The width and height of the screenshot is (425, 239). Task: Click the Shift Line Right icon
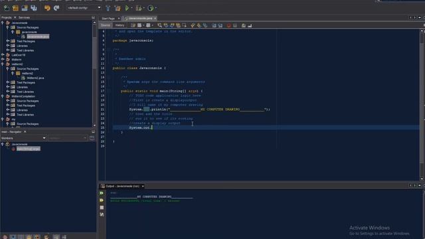point(220,25)
